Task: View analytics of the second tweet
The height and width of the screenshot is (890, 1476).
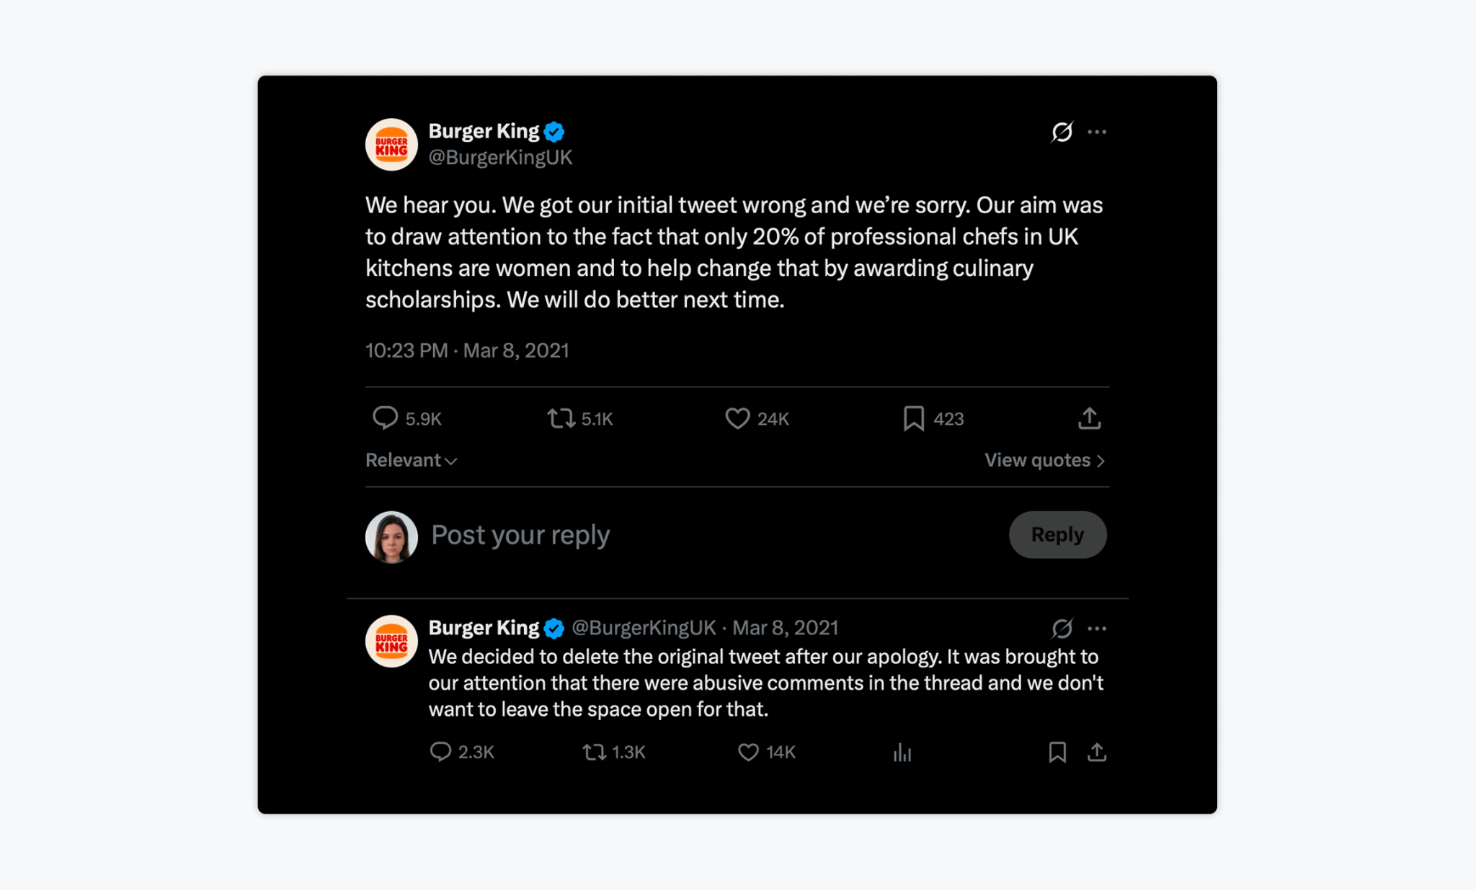Action: click(902, 753)
